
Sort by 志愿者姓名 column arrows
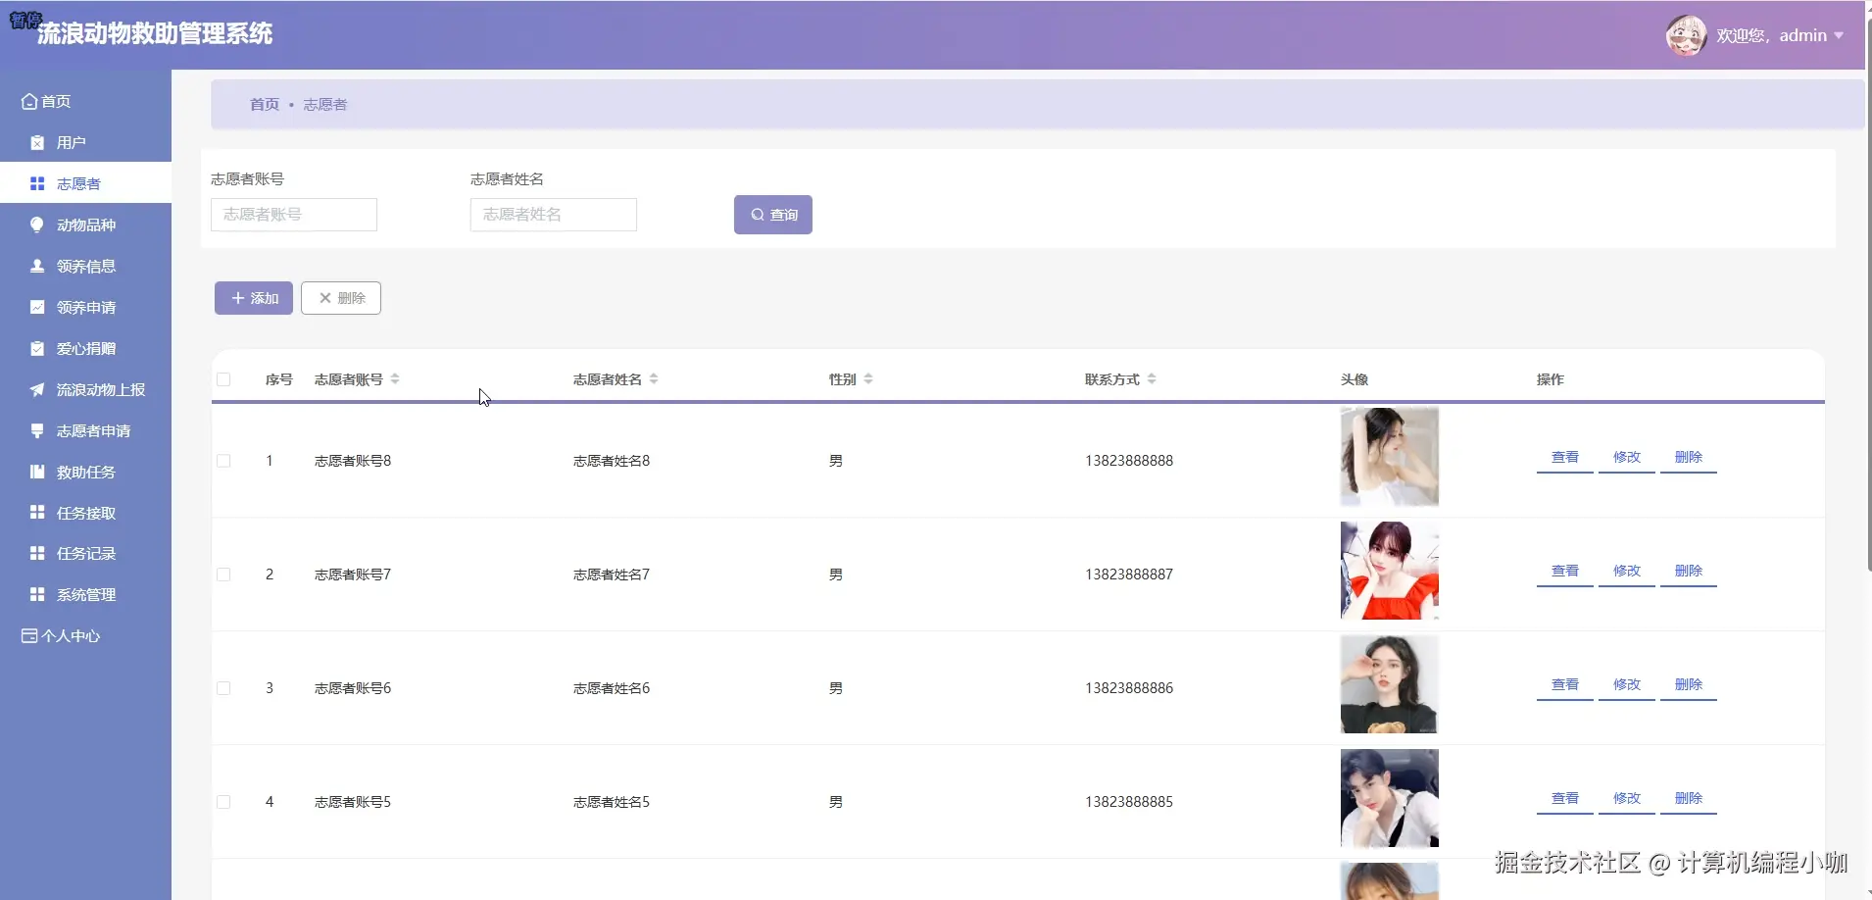tap(654, 379)
